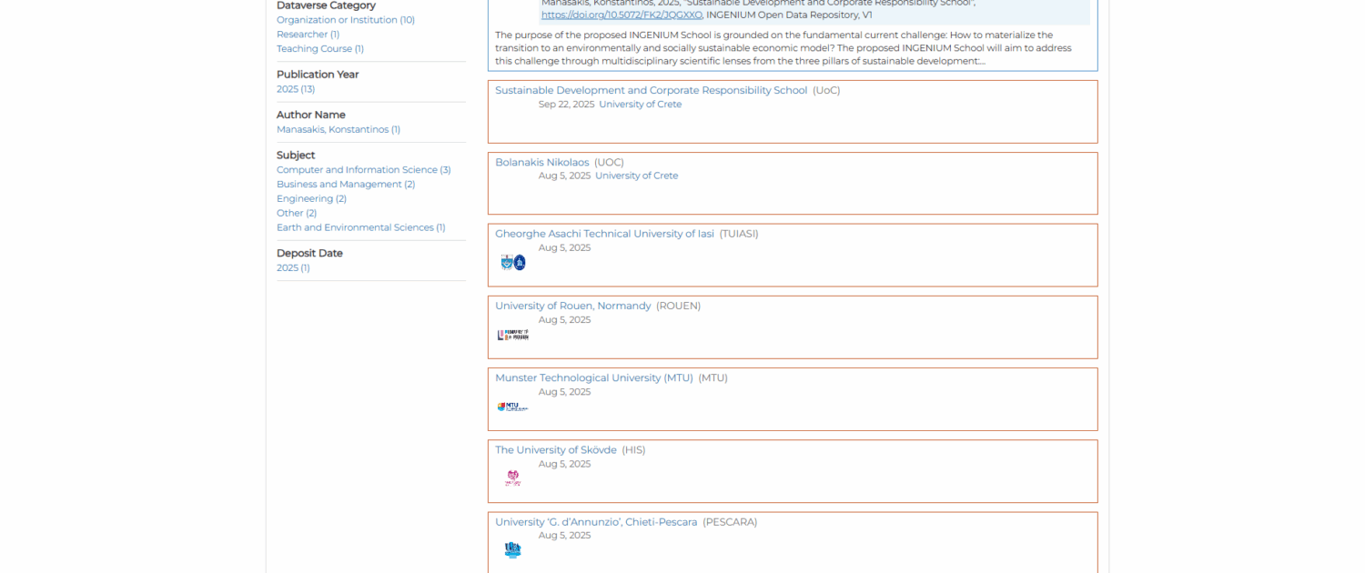The image size is (1365, 573).
Task: Click the University of Rouen logo thumbnail
Action: [x=513, y=335]
